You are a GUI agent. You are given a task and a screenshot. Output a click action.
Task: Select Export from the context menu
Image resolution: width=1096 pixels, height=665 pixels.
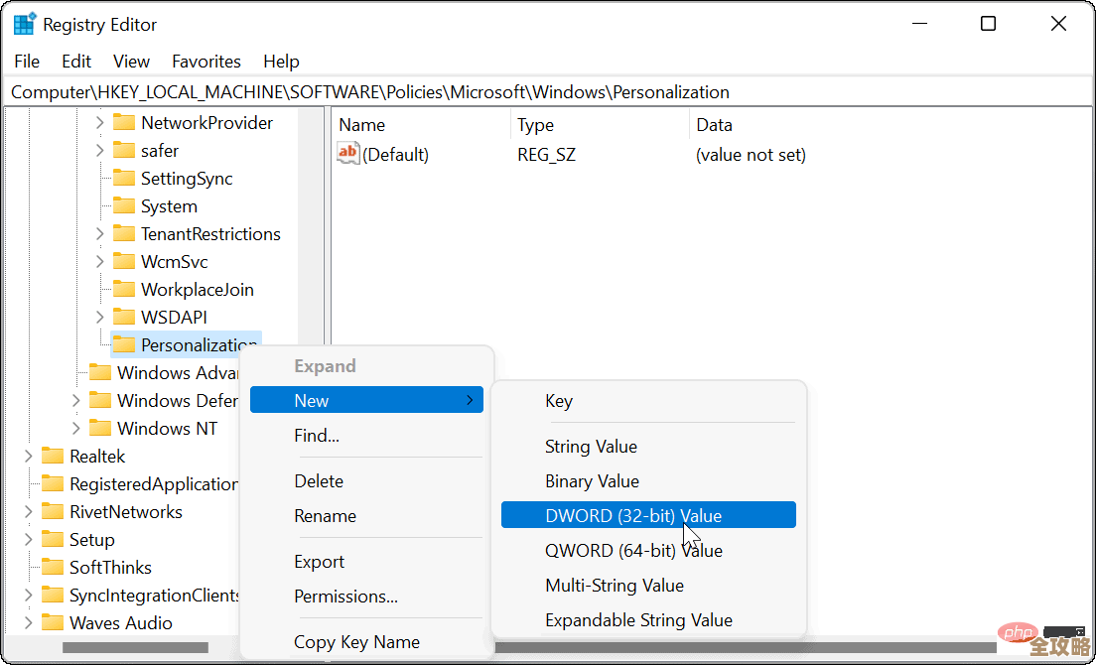(319, 561)
